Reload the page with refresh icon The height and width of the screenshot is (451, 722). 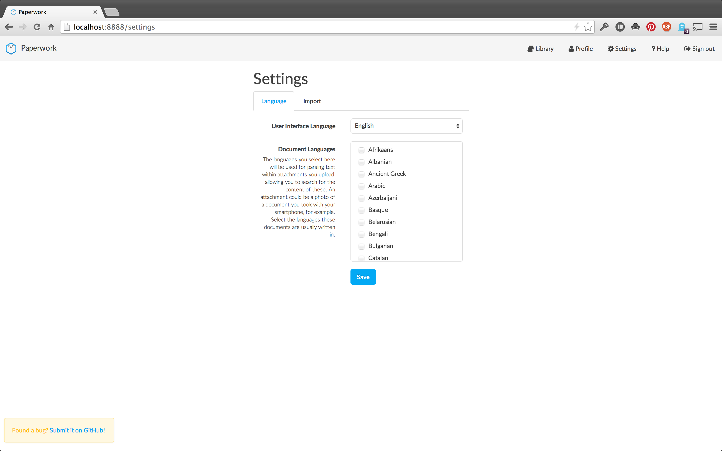37,27
